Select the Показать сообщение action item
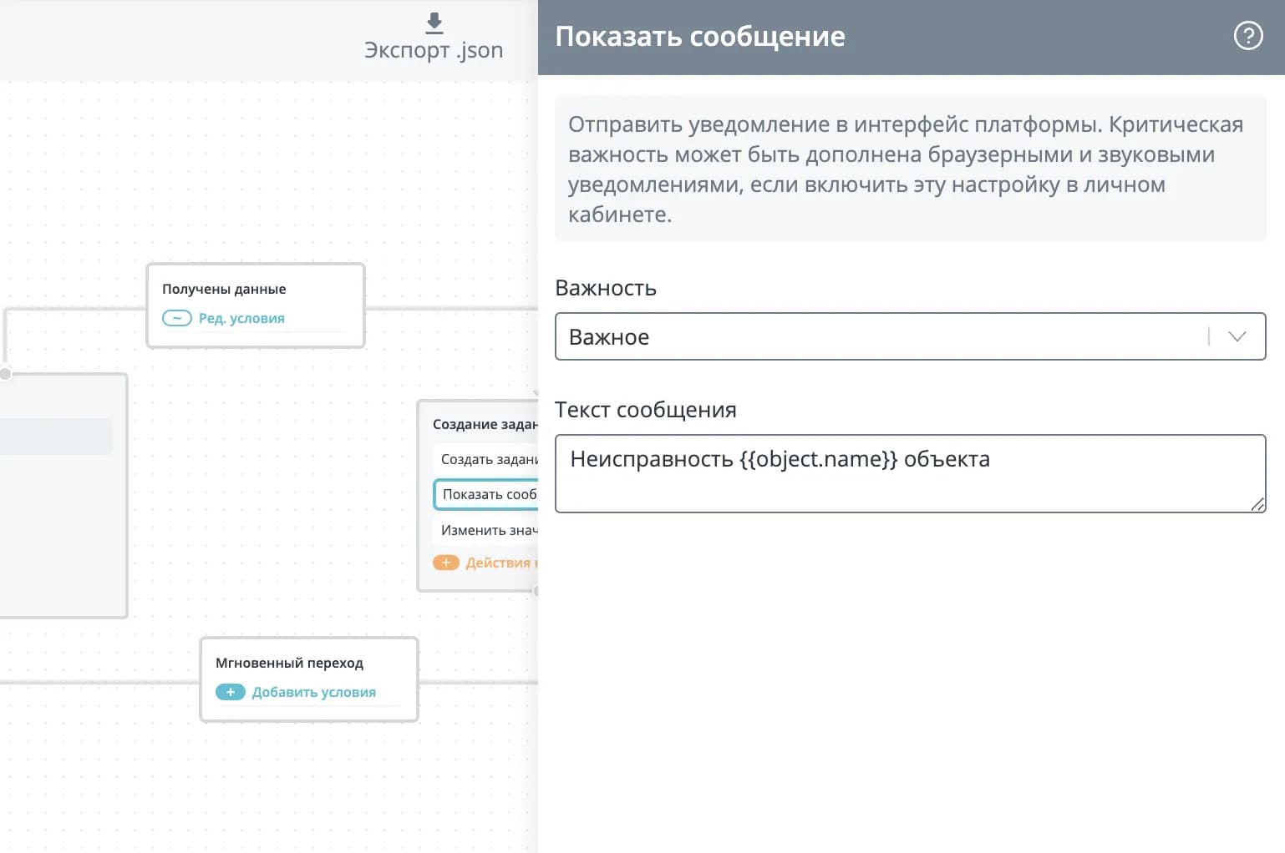 (486, 494)
